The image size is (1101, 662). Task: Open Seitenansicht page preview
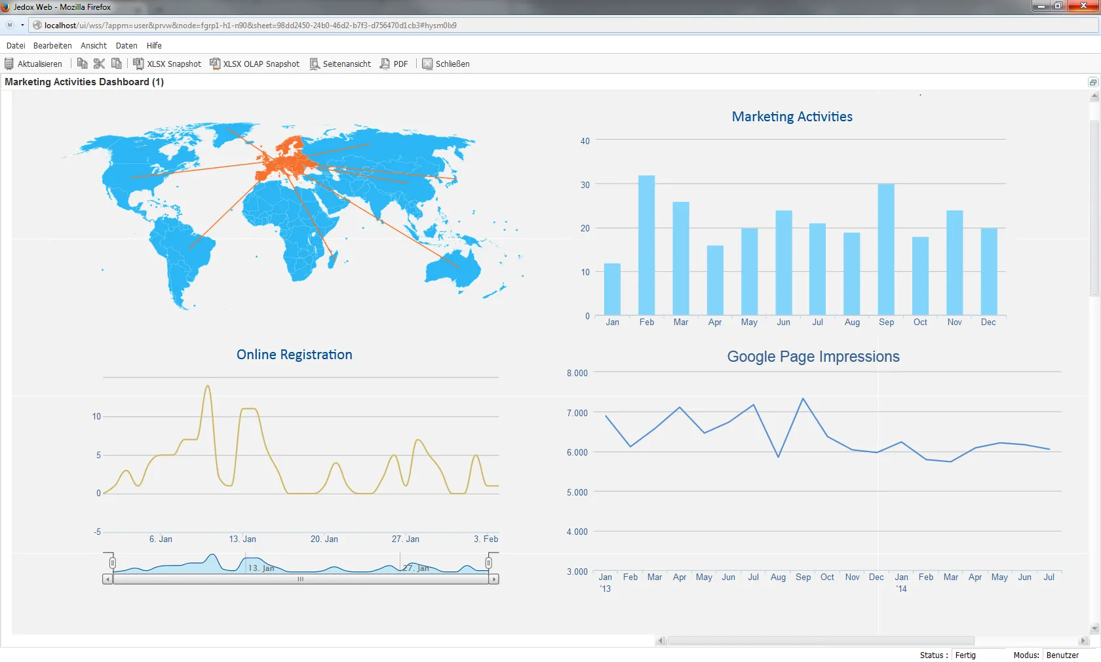315,64
